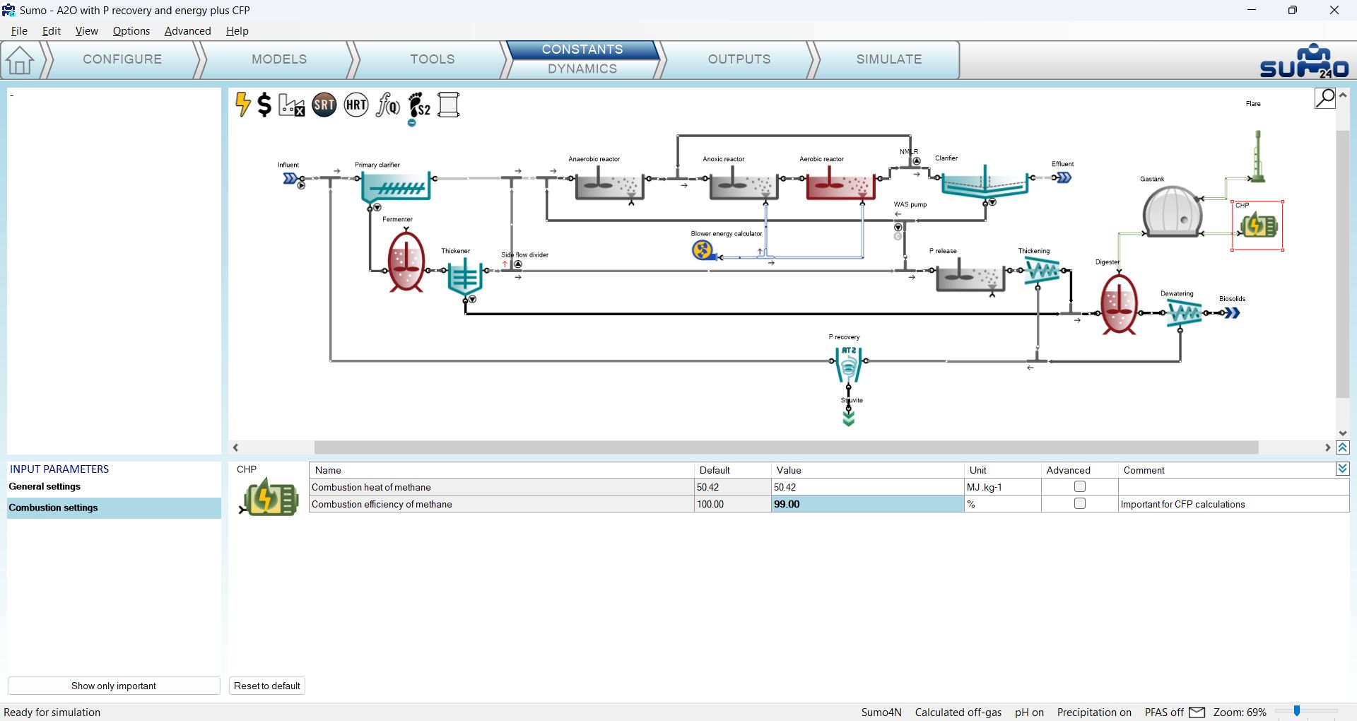Click the scroll notes icon
Viewport: 1357px width, 721px height.
[x=449, y=105]
